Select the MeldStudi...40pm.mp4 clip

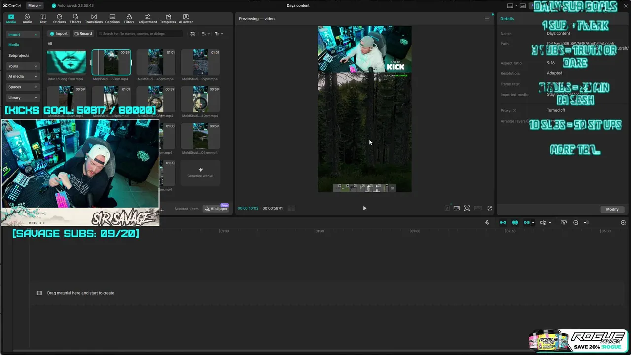tap(201, 99)
